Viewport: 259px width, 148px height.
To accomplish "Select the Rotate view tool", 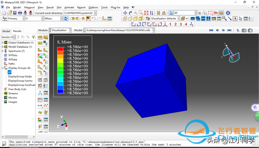I will click(130, 13).
